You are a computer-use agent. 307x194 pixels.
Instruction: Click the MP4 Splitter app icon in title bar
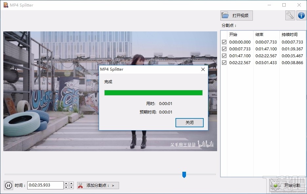coord(6,5)
